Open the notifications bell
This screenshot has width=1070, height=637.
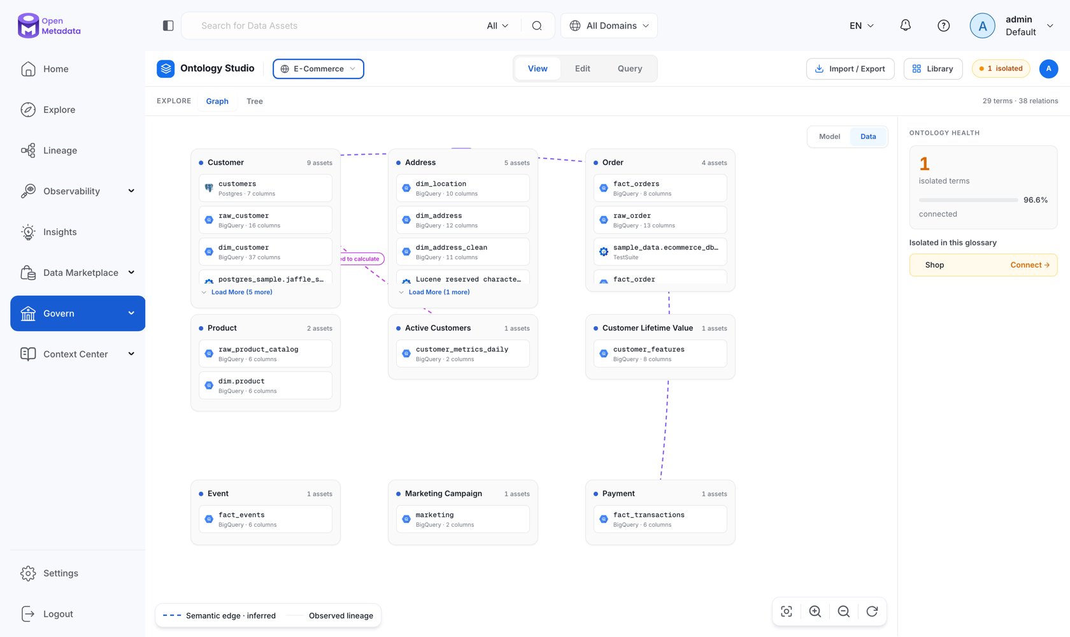tap(905, 25)
